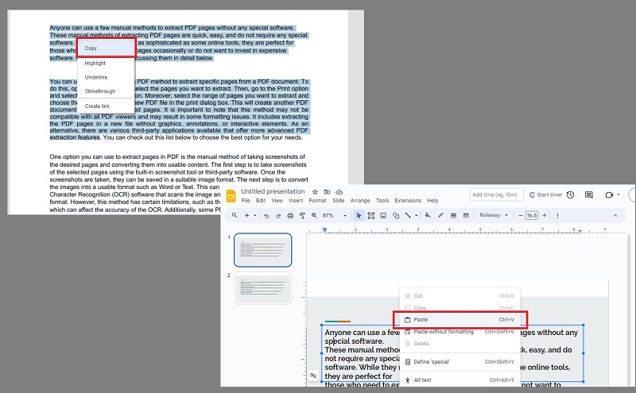Click the fill color bucket icon
The image size is (636, 393).
[x=428, y=215]
